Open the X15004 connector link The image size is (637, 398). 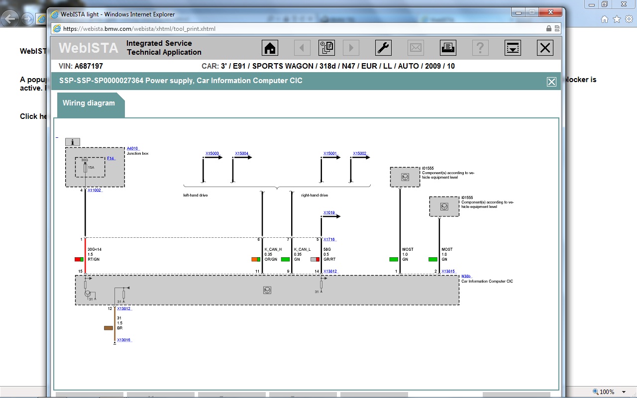[241, 153]
